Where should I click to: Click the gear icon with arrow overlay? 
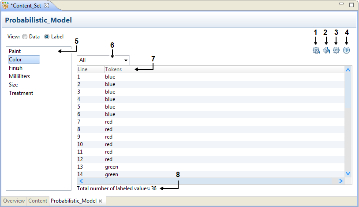coord(316,50)
